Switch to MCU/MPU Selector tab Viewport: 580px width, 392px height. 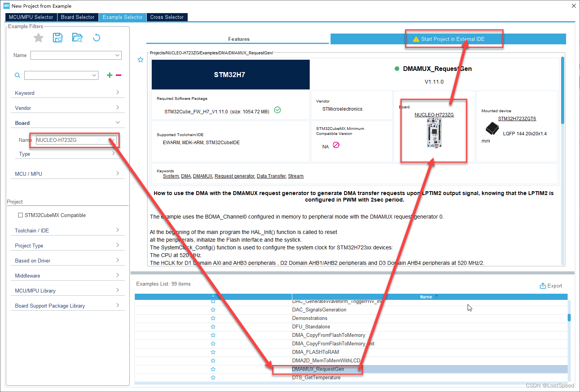coord(31,17)
